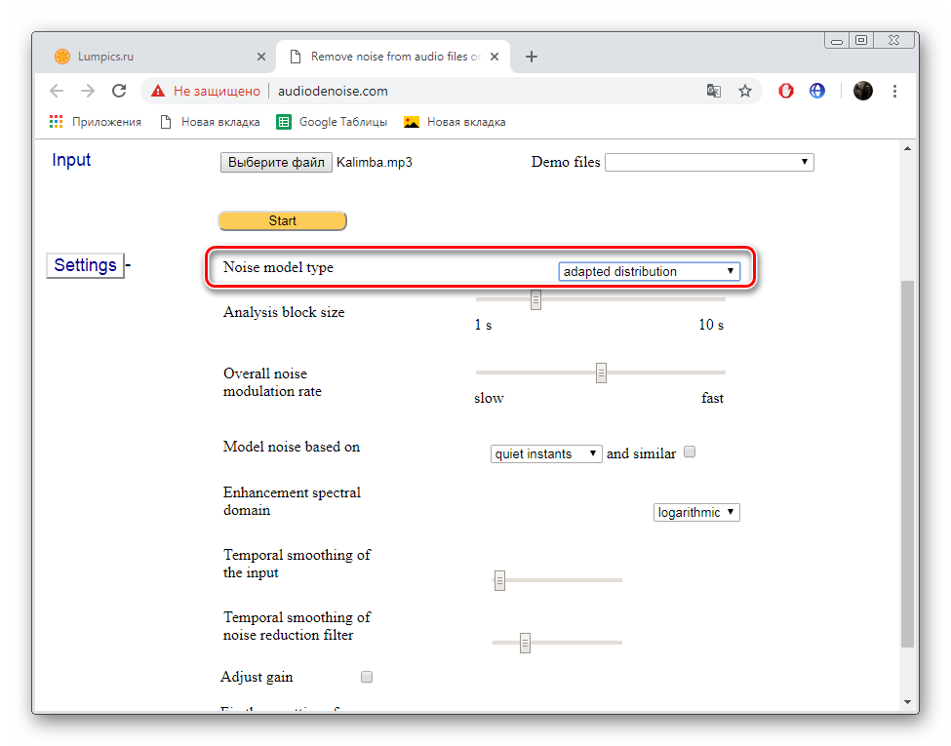Image resolution: width=951 pixels, height=746 pixels.
Task: Reload the page with the refresh icon
Action: (119, 91)
